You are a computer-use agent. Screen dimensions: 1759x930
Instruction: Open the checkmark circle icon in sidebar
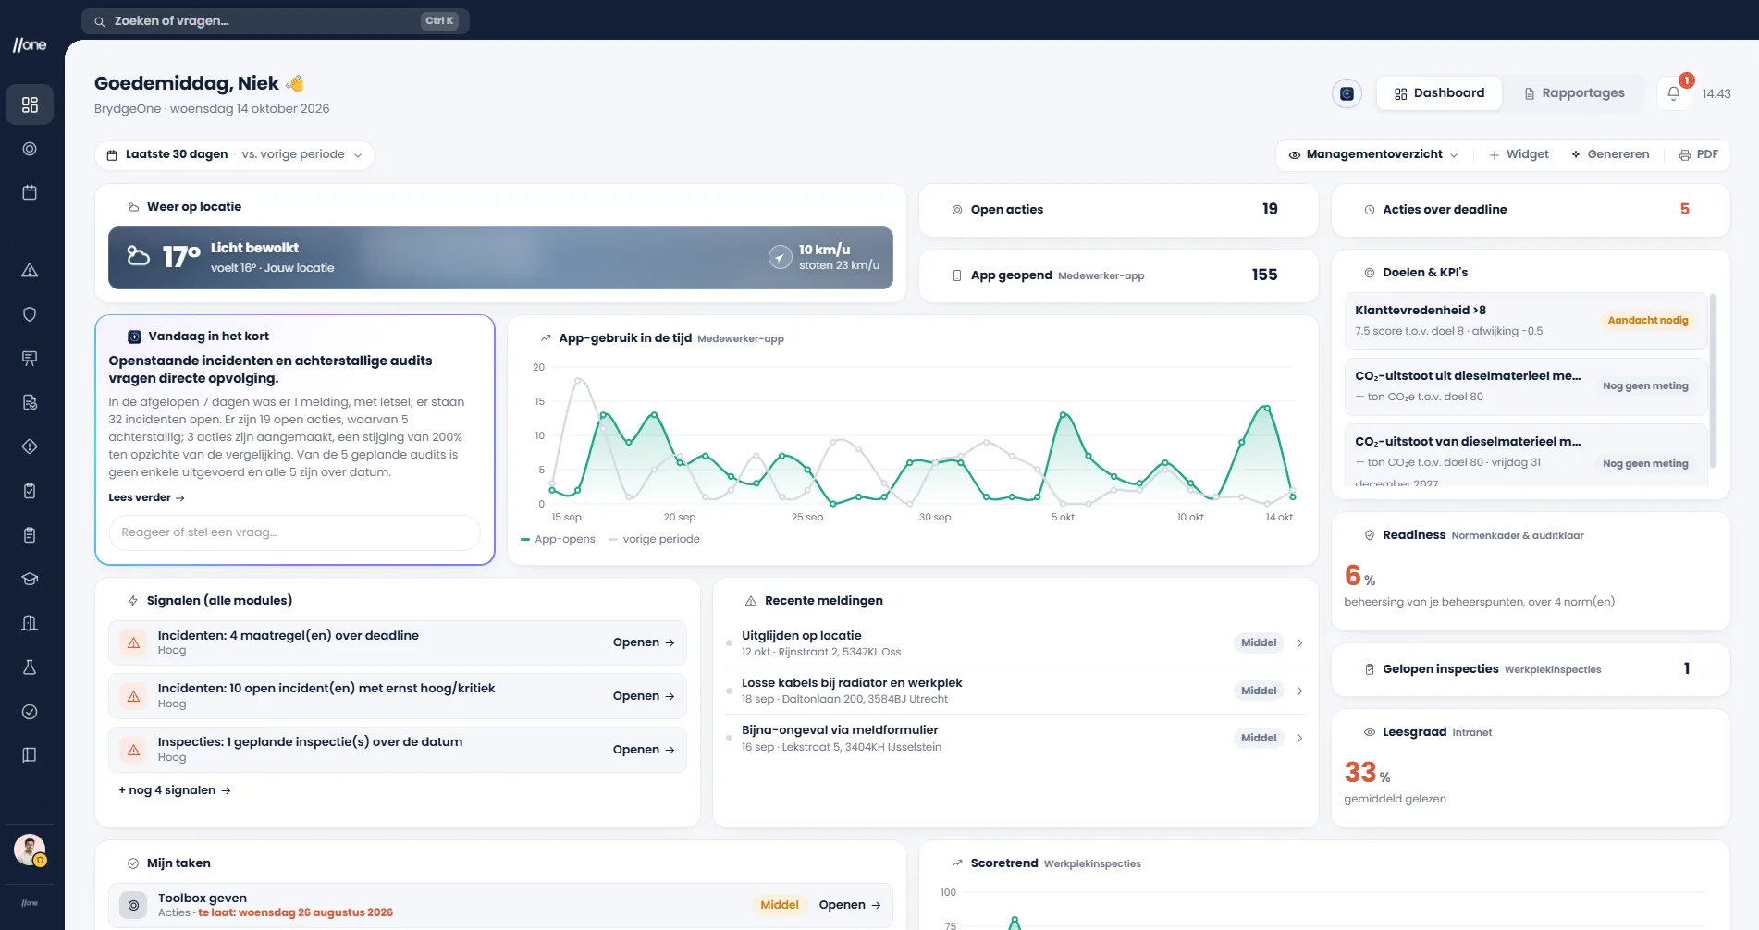(30, 712)
